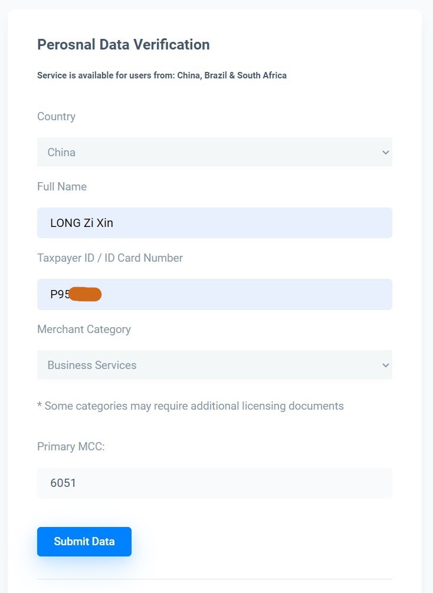Screen dimensions: 433x593
Task: Open the Merchant Category dropdown showing Business Services
Action: 215,365
